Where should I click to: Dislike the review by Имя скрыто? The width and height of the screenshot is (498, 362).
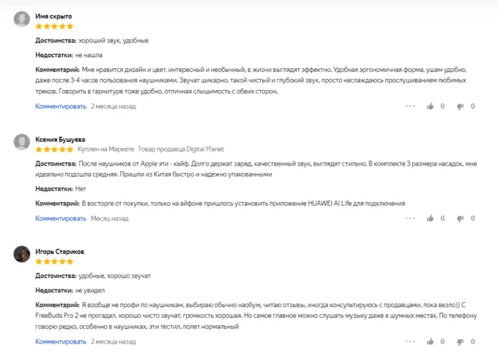(x=461, y=106)
